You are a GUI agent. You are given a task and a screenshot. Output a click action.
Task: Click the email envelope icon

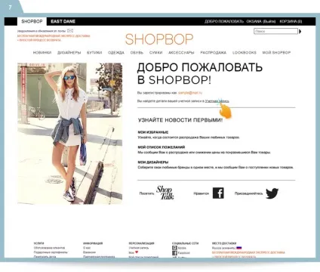[x=70, y=31]
